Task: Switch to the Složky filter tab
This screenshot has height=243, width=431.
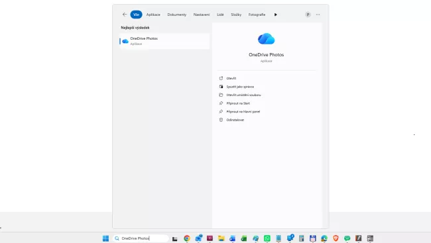Action: [236, 15]
